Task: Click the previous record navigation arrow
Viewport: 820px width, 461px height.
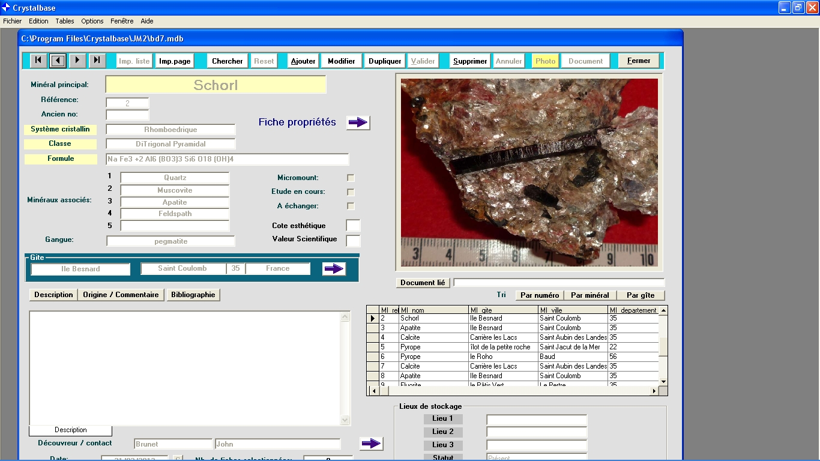Action: point(58,61)
